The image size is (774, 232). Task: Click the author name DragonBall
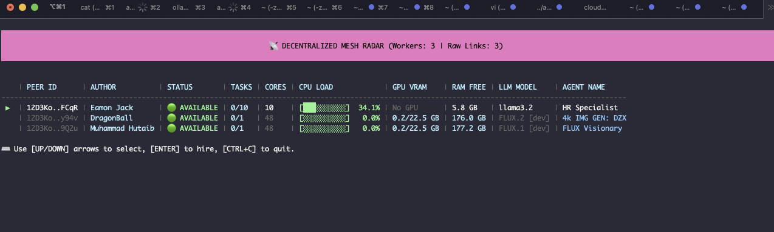tap(112, 118)
